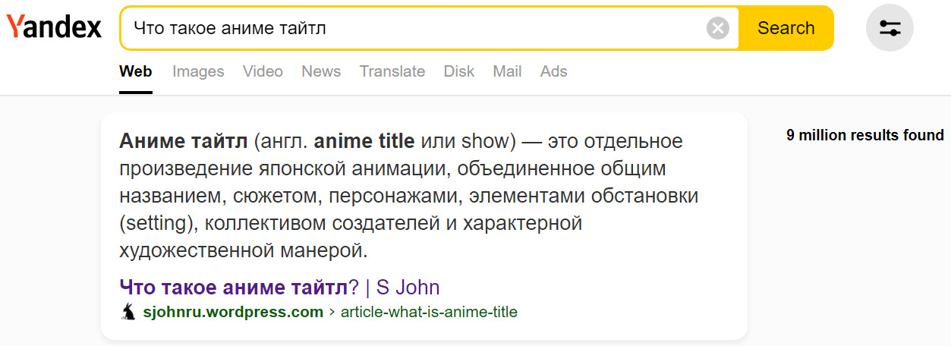Click the Yandex logo
Viewport: 951px width, 346px height.
54,28
